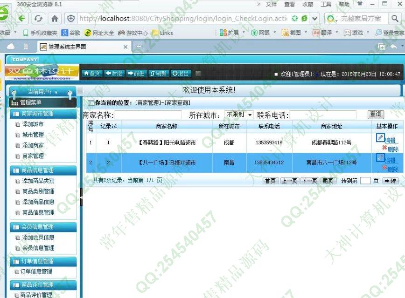Click the 刷新 refresh button in header
This screenshot has width=405, height=298.
point(158,73)
